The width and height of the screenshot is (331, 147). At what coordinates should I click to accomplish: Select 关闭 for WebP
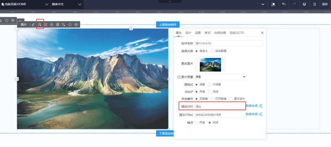coord(210,91)
